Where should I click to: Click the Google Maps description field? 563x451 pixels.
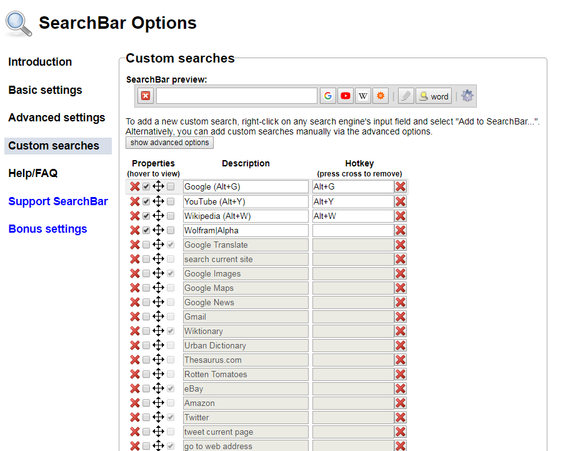(x=246, y=288)
